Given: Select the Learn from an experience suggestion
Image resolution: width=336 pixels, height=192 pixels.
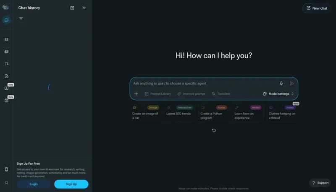Looking at the screenshot, I should [248, 113].
